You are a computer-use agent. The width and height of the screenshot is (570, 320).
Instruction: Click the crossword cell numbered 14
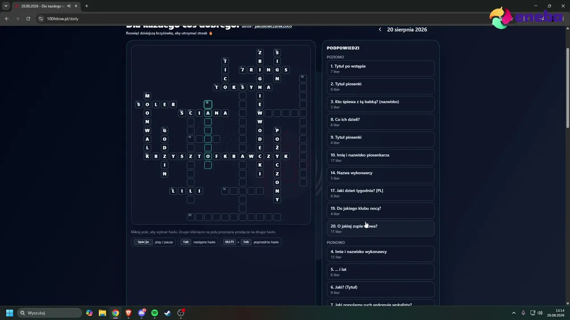pyautogui.click(x=225, y=191)
